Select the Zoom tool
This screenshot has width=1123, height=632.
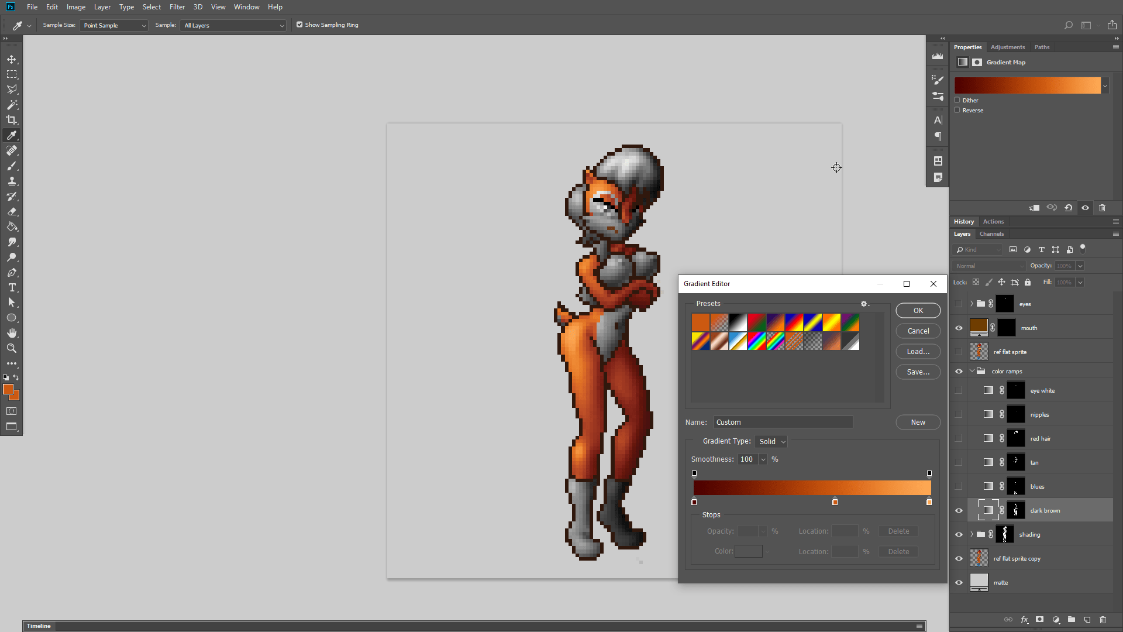pos(12,348)
